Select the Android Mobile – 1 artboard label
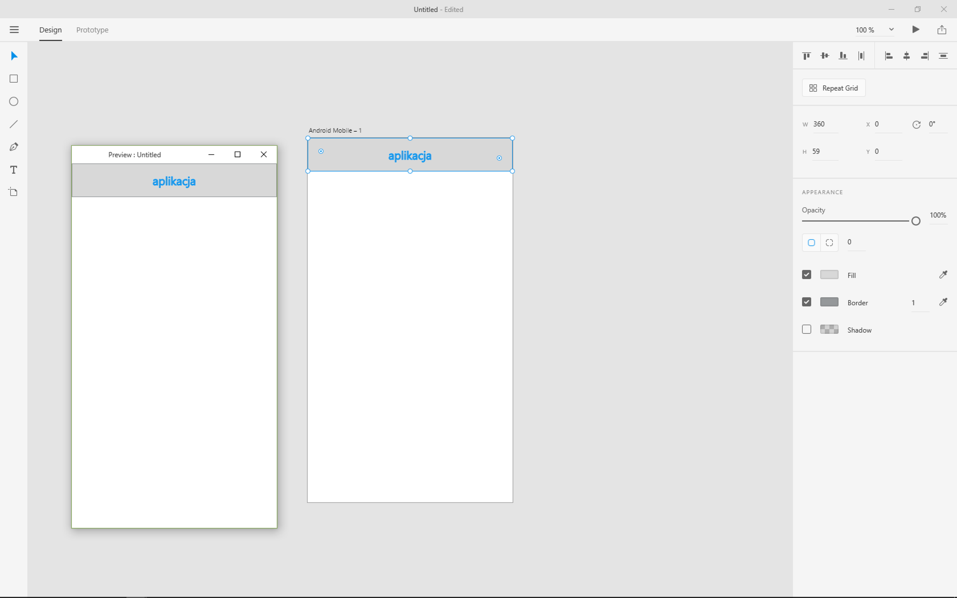Viewport: 957px width, 598px height. point(335,130)
